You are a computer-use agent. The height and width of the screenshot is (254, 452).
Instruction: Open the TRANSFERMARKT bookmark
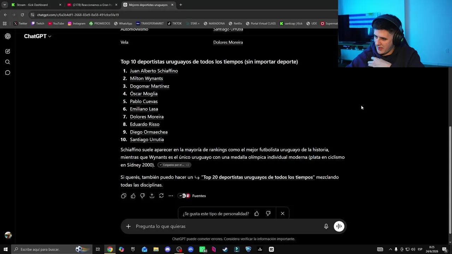[x=150, y=24]
